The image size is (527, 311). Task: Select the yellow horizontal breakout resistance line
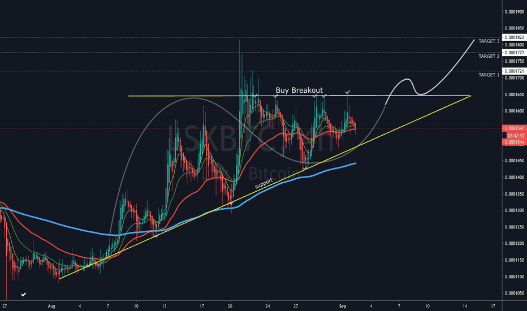pyautogui.click(x=299, y=96)
